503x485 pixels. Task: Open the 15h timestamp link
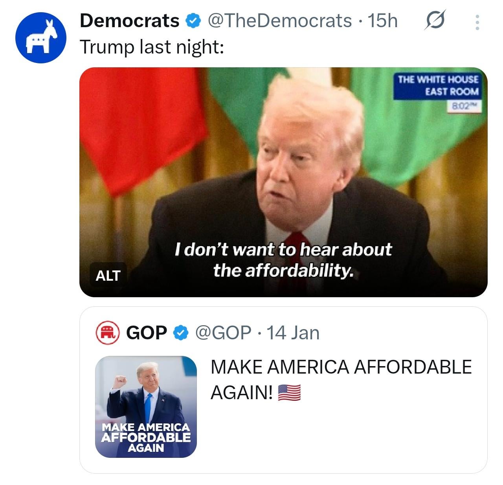tap(382, 21)
